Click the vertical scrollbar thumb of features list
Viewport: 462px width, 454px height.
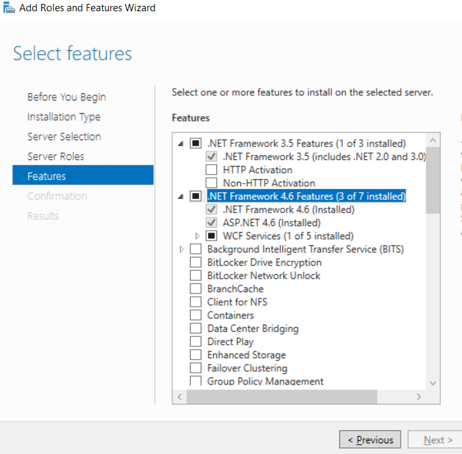pos(433,180)
